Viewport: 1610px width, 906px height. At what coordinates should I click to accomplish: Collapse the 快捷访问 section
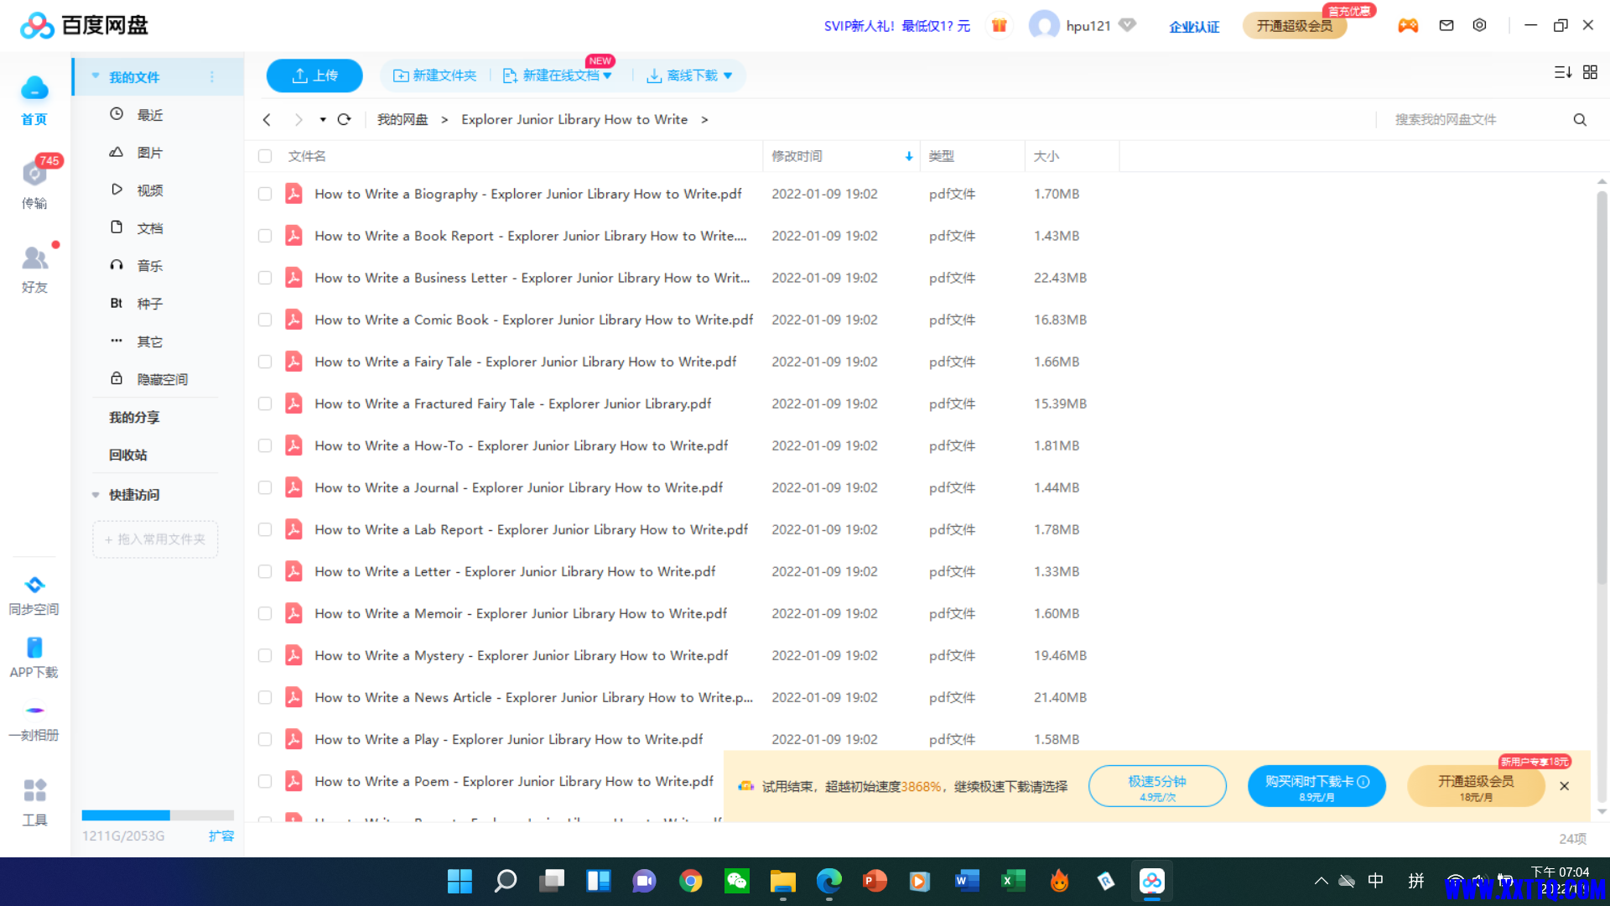click(x=96, y=495)
